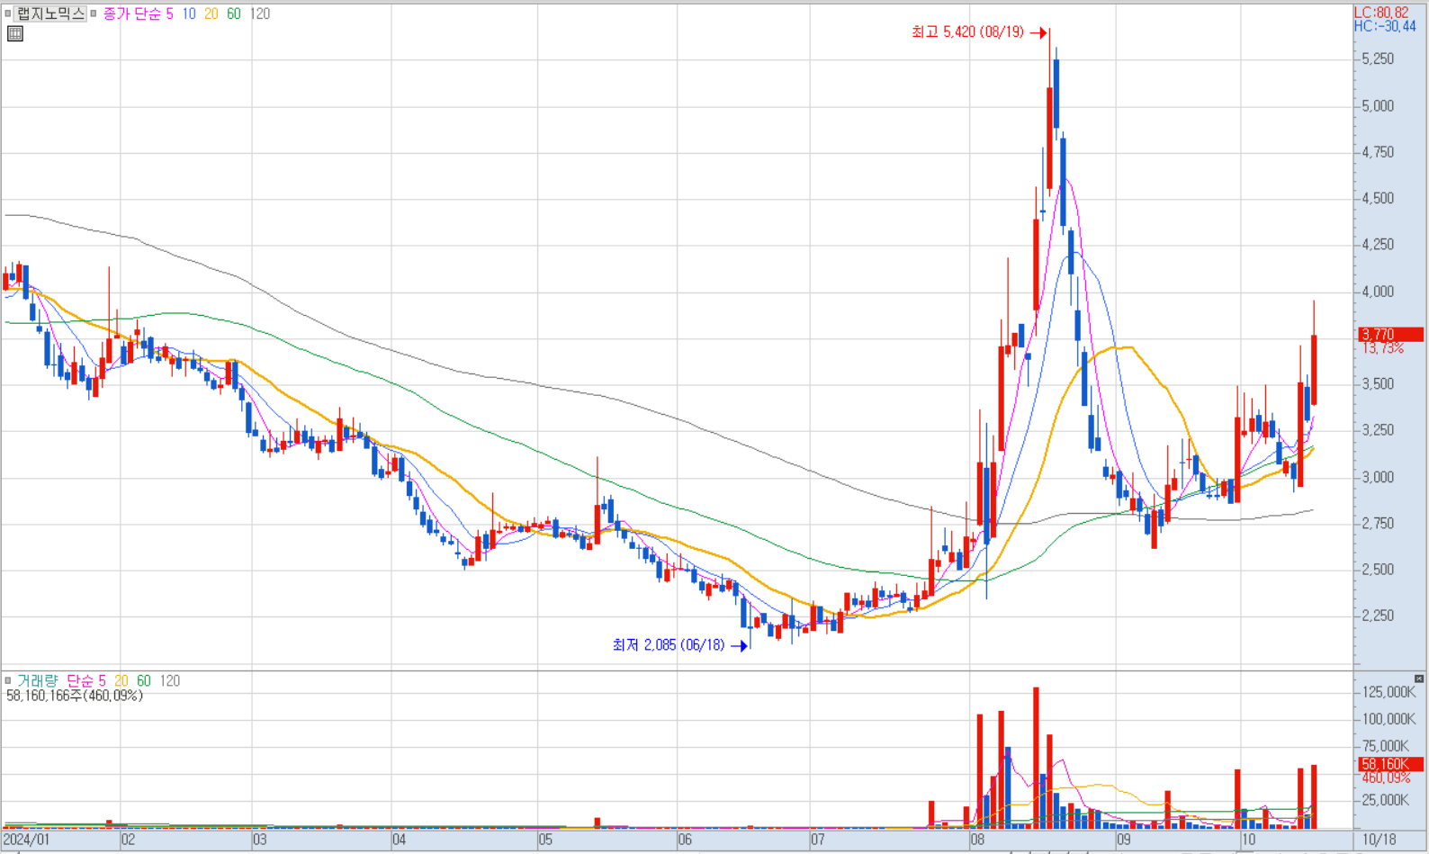The height and width of the screenshot is (854, 1429).
Task: Click the 10/18 date in axis corner
Action: tap(1380, 841)
